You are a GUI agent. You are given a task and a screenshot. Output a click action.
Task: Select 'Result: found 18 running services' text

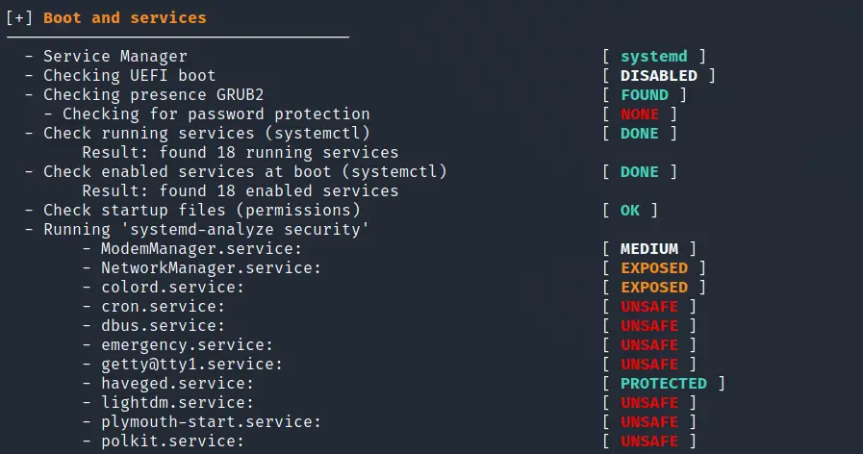[240, 152]
